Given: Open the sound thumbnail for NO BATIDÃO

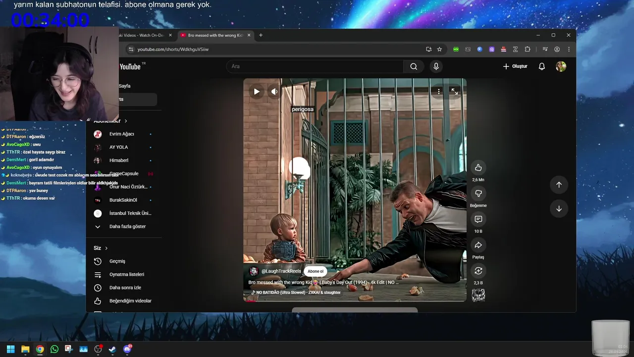Looking at the screenshot, I should click(x=478, y=295).
